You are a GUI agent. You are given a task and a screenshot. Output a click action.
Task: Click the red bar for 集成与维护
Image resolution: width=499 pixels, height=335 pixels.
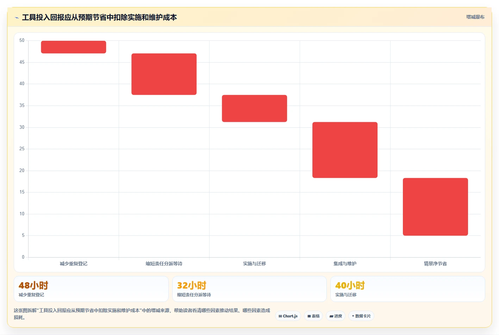tap(345, 150)
